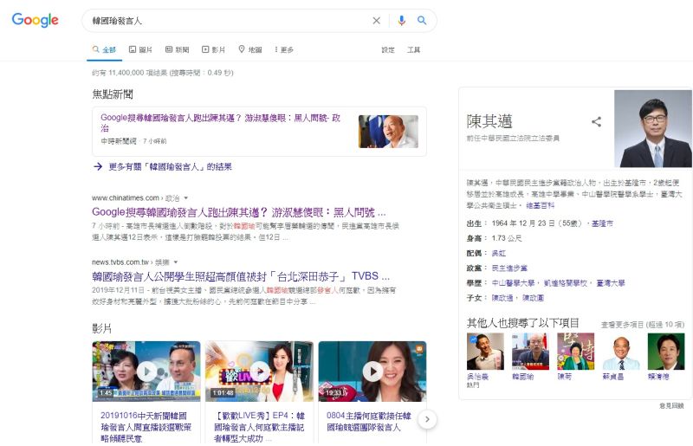Click the 臺灣大學 link
The height and width of the screenshot is (446, 693).
pyautogui.click(x=611, y=283)
